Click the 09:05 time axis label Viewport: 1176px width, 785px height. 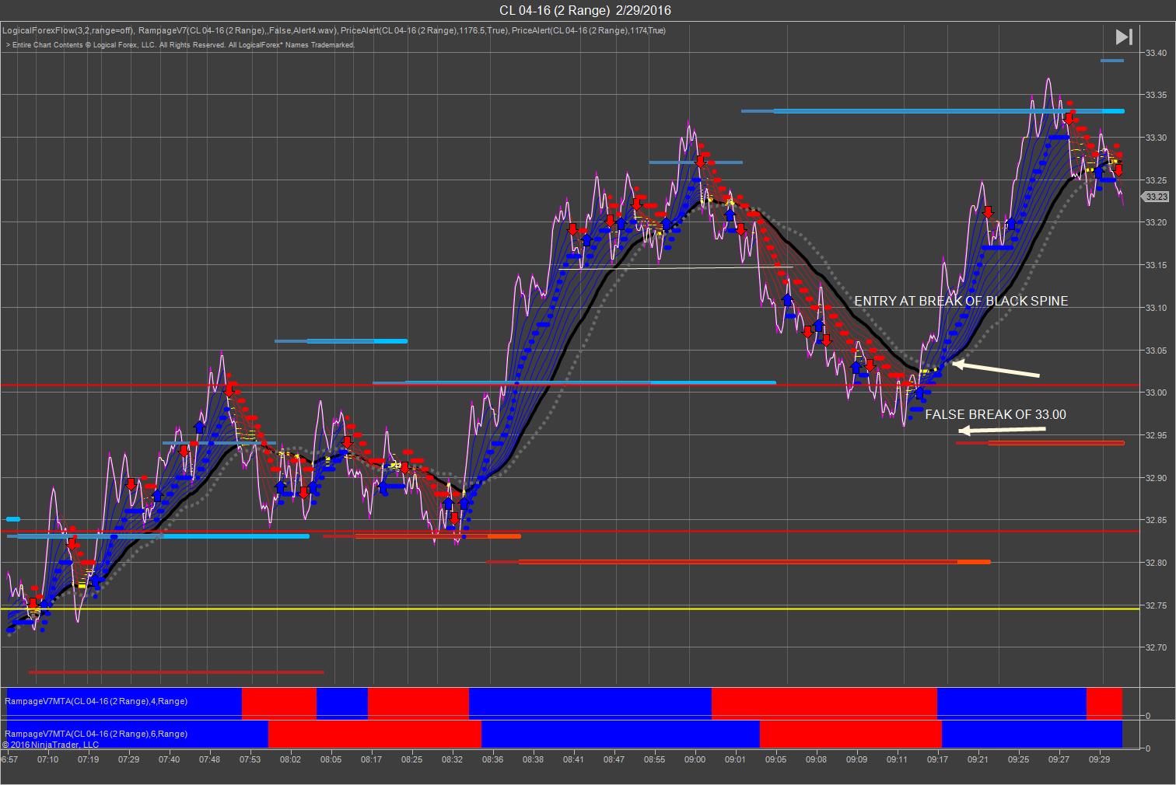(776, 759)
